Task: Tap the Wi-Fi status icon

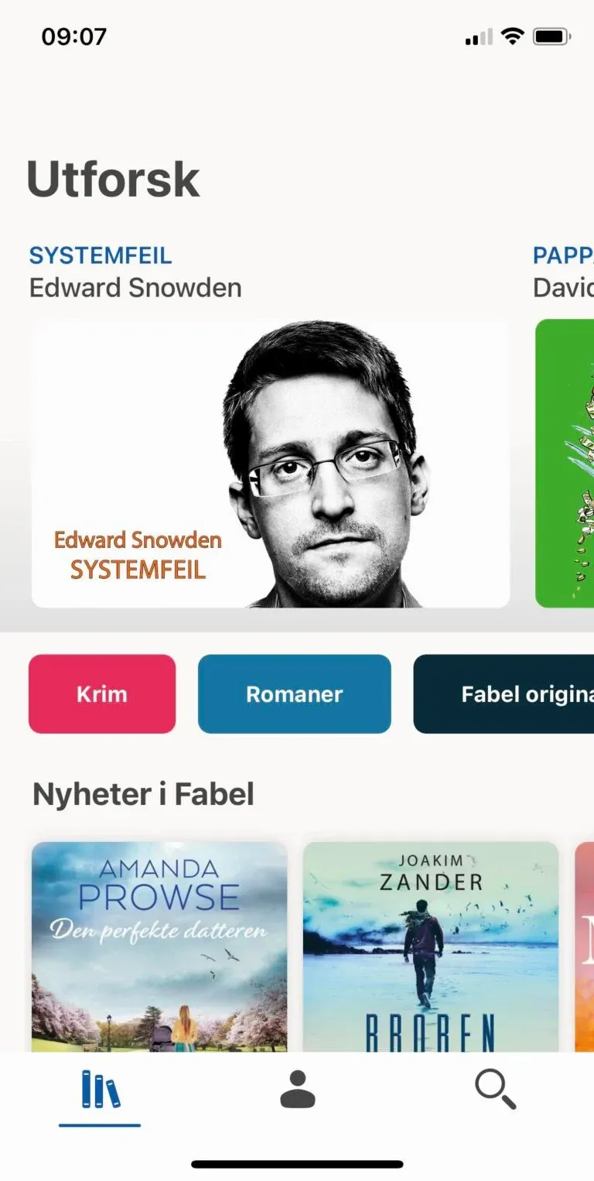Action: (x=512, y=36)
